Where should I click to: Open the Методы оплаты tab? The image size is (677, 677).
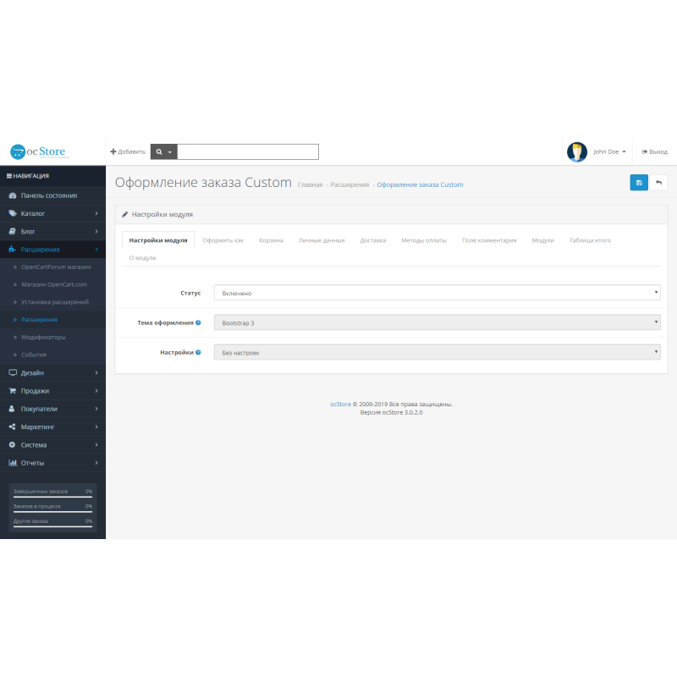[x=423, y=240]
